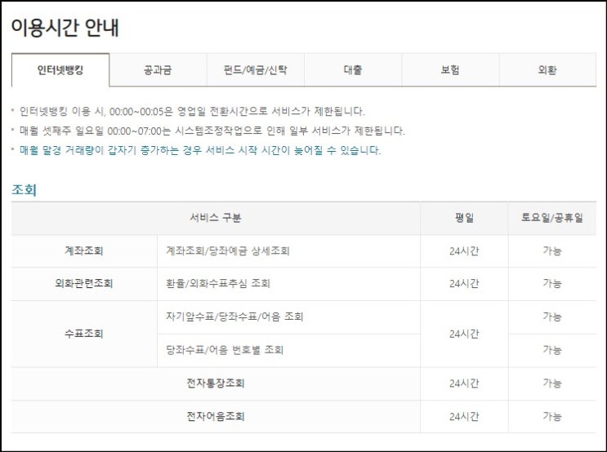The width and height of the screenshot is (607, 452).
Task: Click the 이용시간 안내 page heading
Action: 65,28
